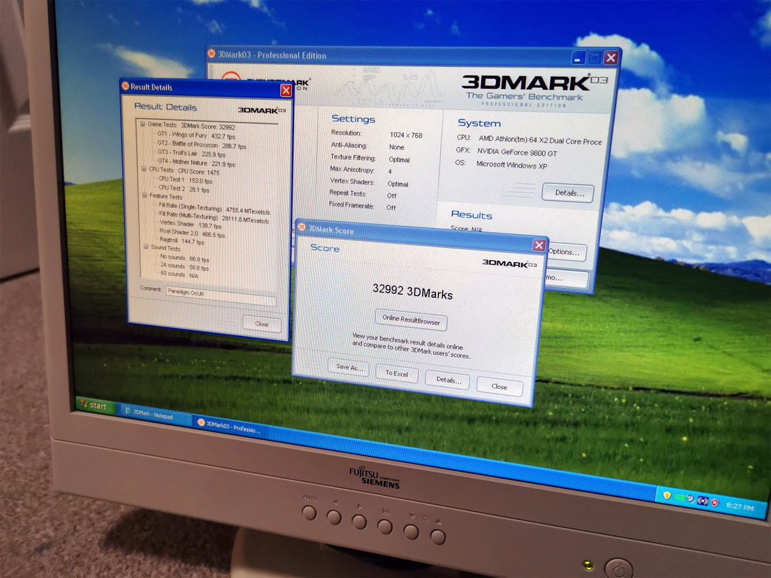The image size is (771, 578).
Task: Click the Vertex Shaders Optimal value
Action: 398,184
